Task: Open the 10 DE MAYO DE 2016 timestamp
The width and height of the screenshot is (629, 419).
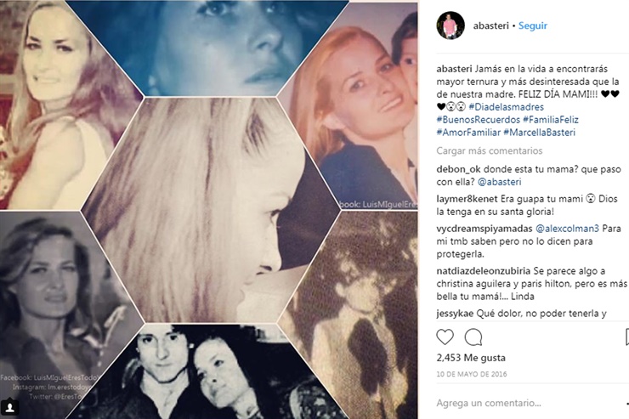Action: point(472,374)
